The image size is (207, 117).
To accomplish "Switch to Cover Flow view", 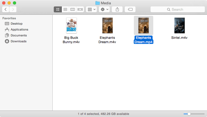I will click(x=80, y=9).
